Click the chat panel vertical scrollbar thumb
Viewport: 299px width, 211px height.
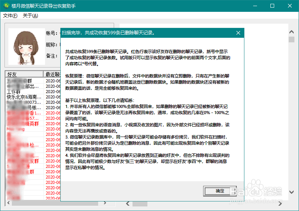coord(292,39)
